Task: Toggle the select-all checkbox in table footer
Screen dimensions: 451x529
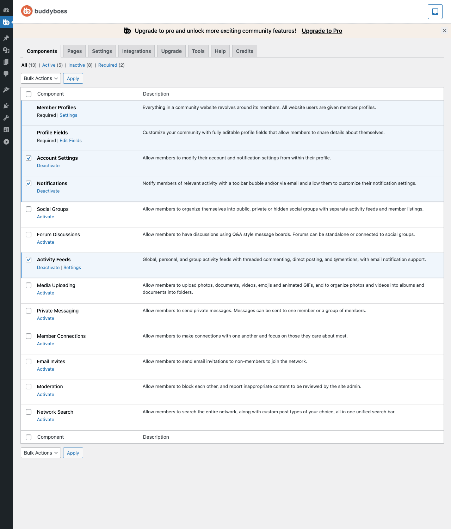Action: pyautogui.click(x=29, y=437)
